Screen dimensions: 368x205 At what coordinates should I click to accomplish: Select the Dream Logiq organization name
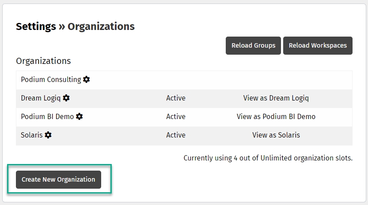(41, 98)
